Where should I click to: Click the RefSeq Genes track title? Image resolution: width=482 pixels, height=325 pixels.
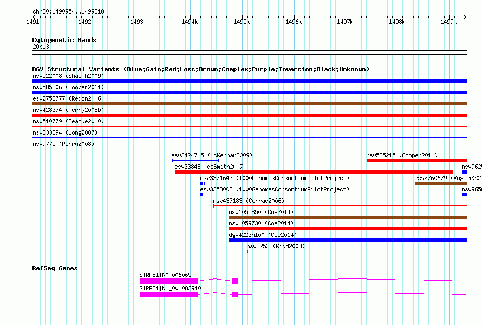click(55, 268)
